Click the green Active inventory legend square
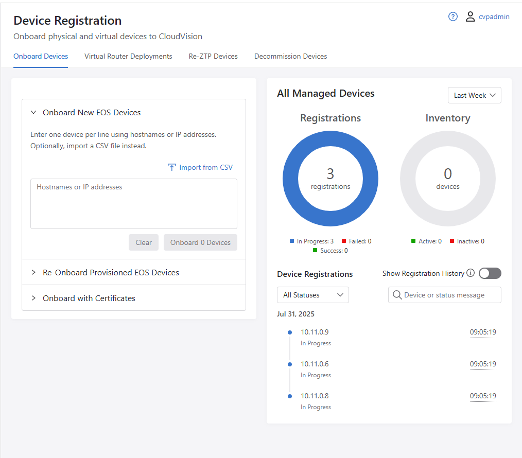 [x=413, y=241]
